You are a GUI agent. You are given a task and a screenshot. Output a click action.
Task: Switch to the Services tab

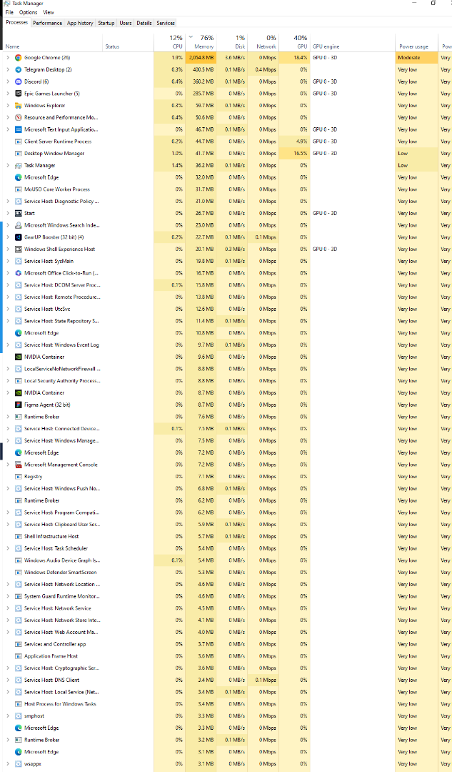[x=165, y=23]
